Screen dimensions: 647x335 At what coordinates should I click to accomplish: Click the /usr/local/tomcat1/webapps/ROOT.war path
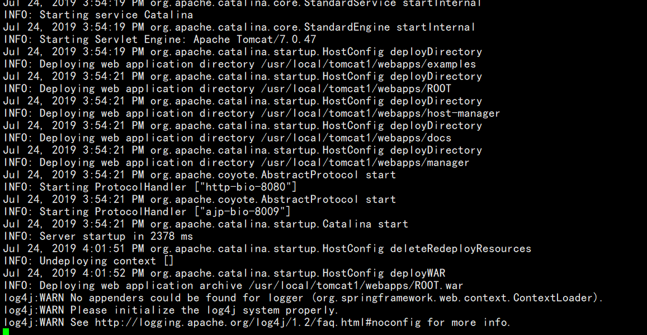point(356,285)
